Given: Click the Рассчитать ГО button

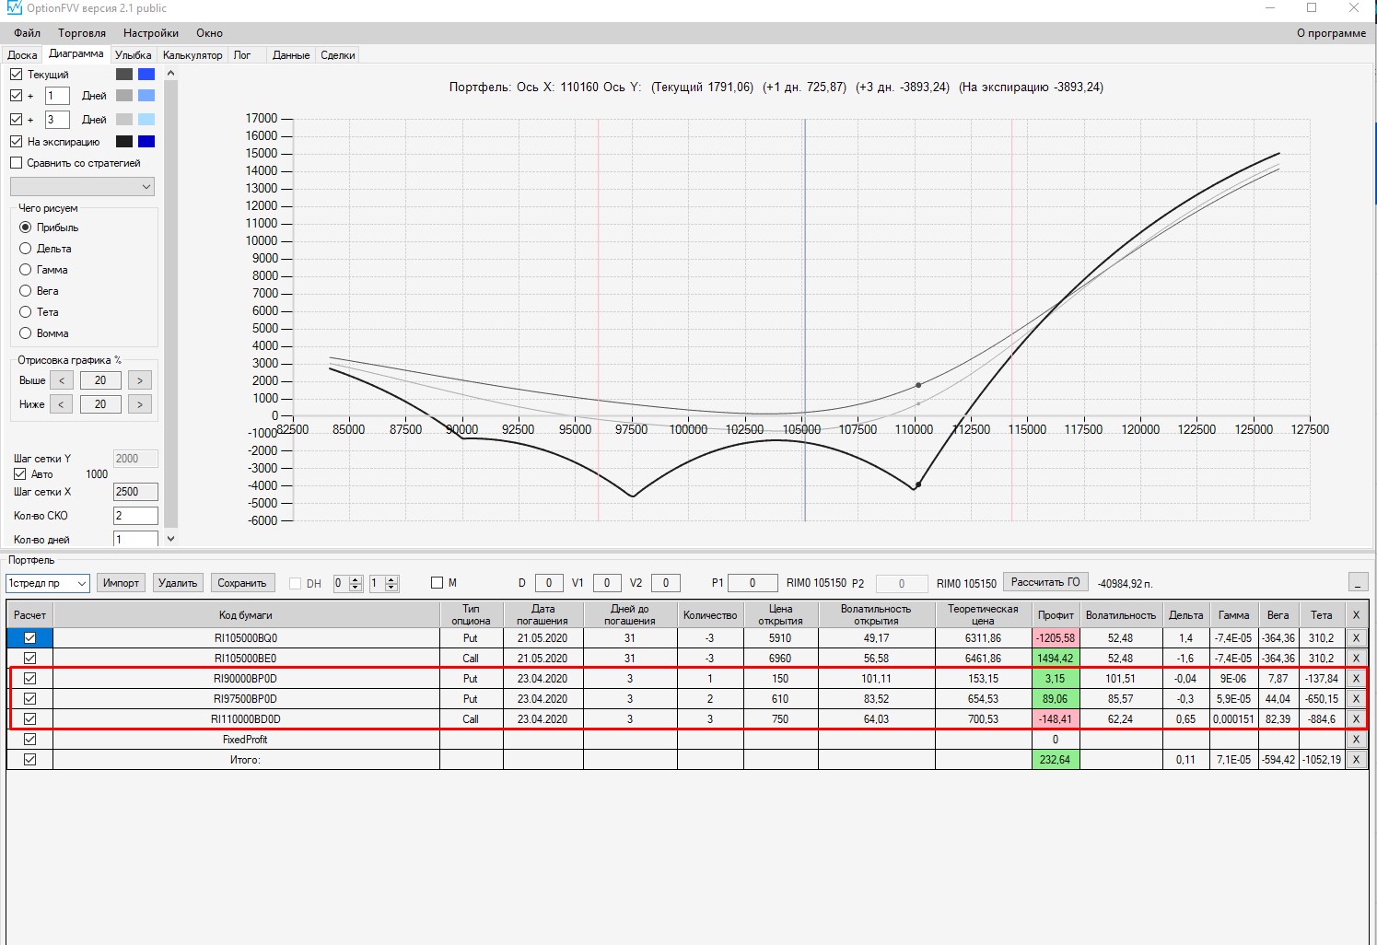Looking at the screenshot, I should click(1045, 582).
